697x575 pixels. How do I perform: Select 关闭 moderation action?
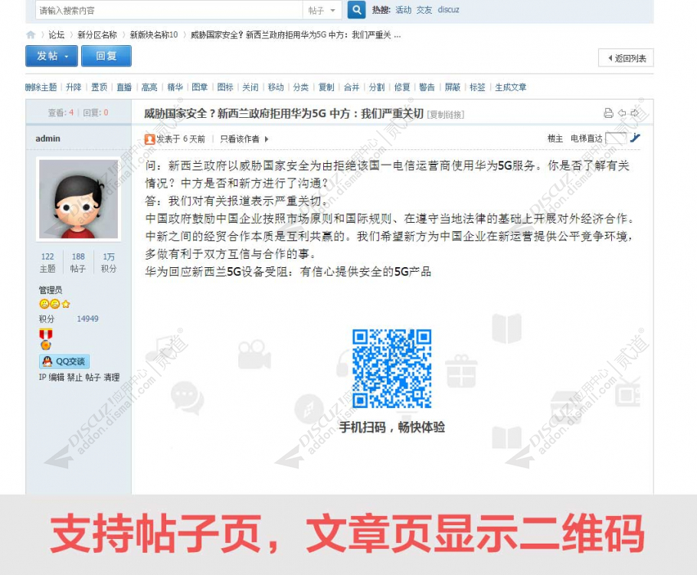(250, 87)
